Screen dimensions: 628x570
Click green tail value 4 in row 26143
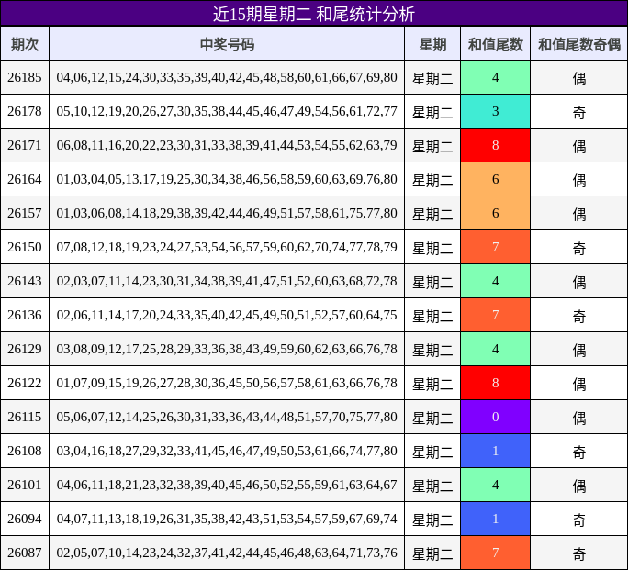click(x=496, y=281)
